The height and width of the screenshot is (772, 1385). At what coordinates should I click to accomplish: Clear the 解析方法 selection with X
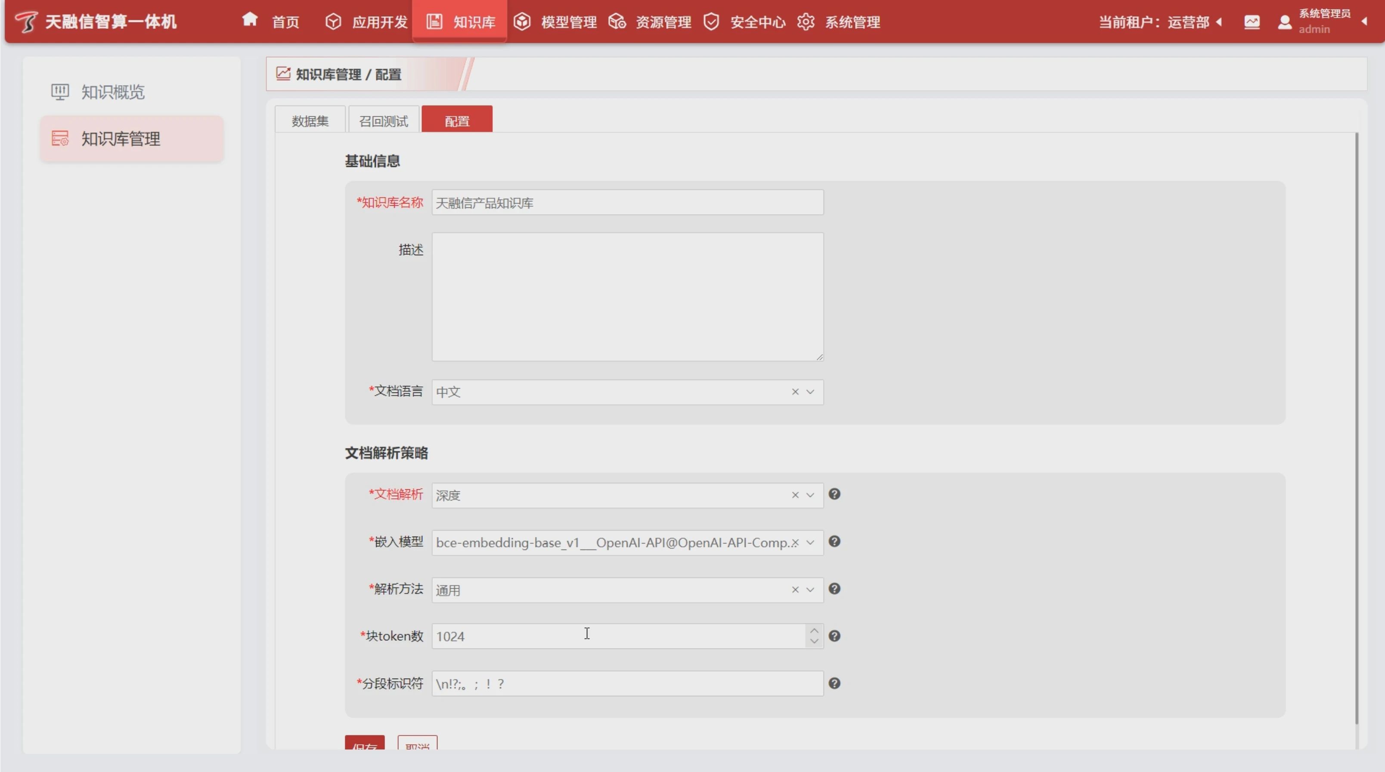pos(795,590)
